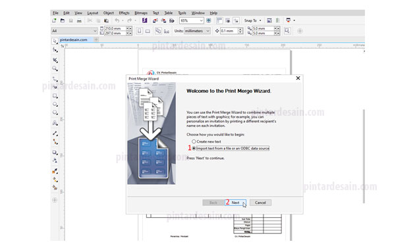Click the Full-screen preview icon
The height and width of the screenshot is (250, 415).
pos(209,20)
